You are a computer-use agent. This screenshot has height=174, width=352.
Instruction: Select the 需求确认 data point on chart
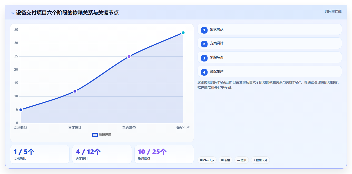[x=21, y=110]
